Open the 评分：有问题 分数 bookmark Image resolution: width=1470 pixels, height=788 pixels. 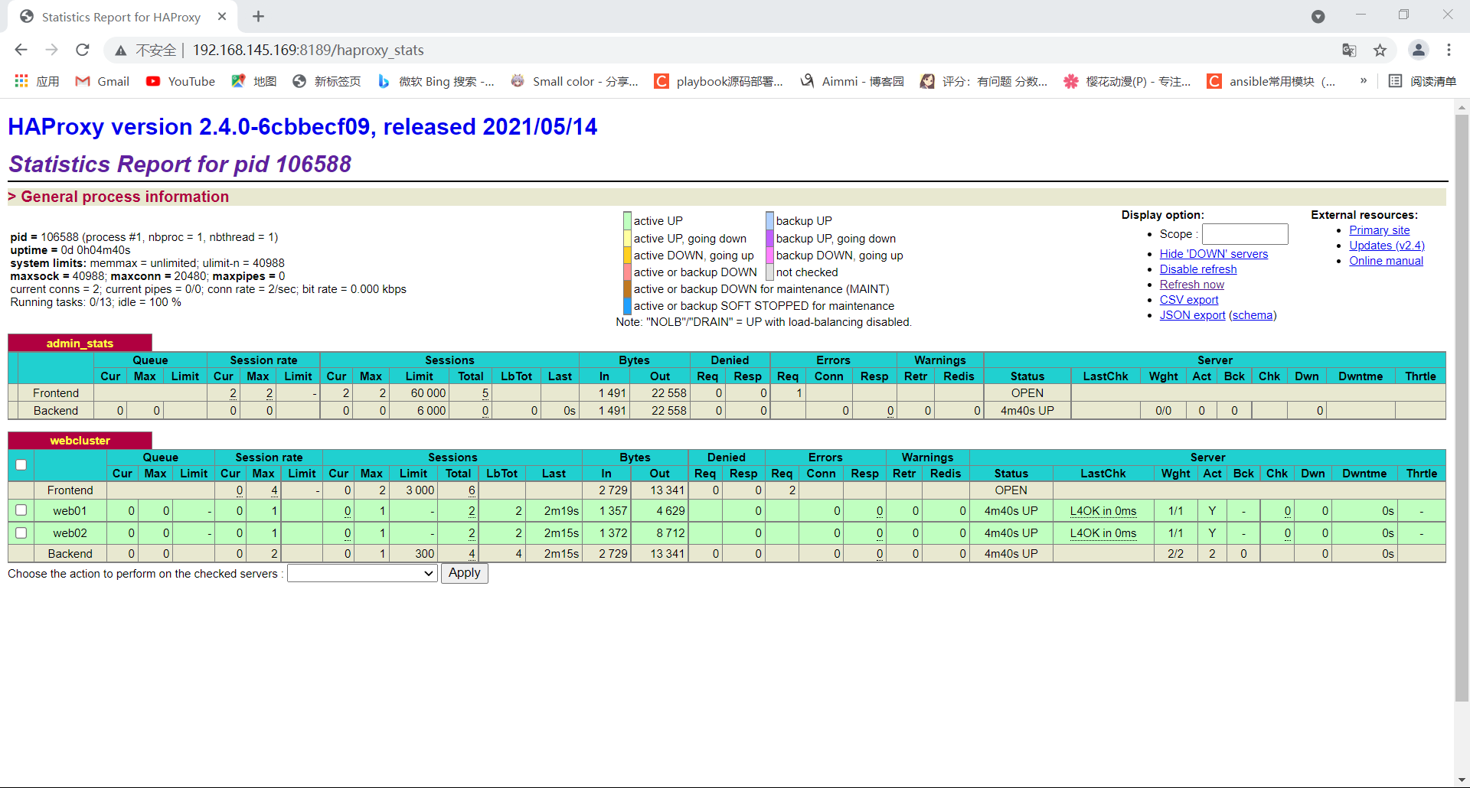(984, 81)
